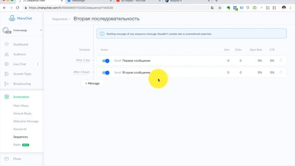Image resolution: width=295 pixels, height=166 pixels.
Task: Select Sequences in the sidebar
Action: point(20,137)
